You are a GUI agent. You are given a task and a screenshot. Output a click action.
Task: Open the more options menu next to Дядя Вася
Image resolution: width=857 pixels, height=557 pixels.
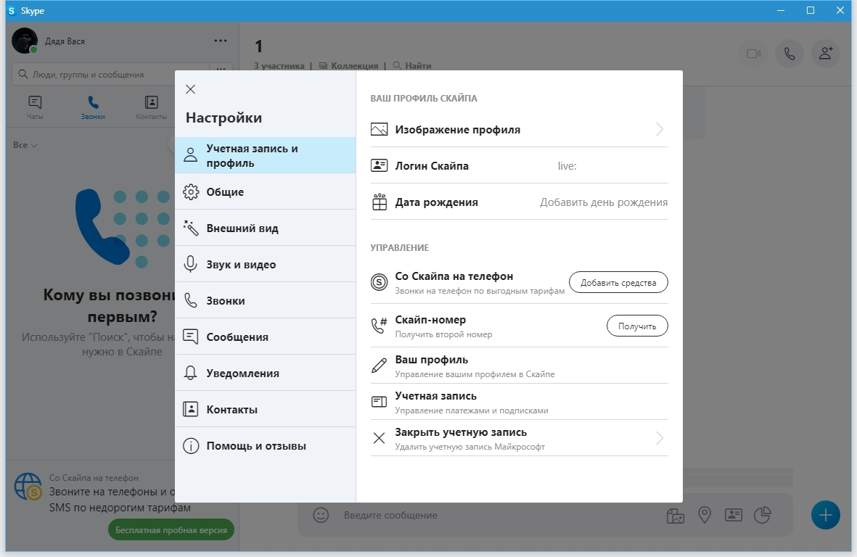pos(221,41)
